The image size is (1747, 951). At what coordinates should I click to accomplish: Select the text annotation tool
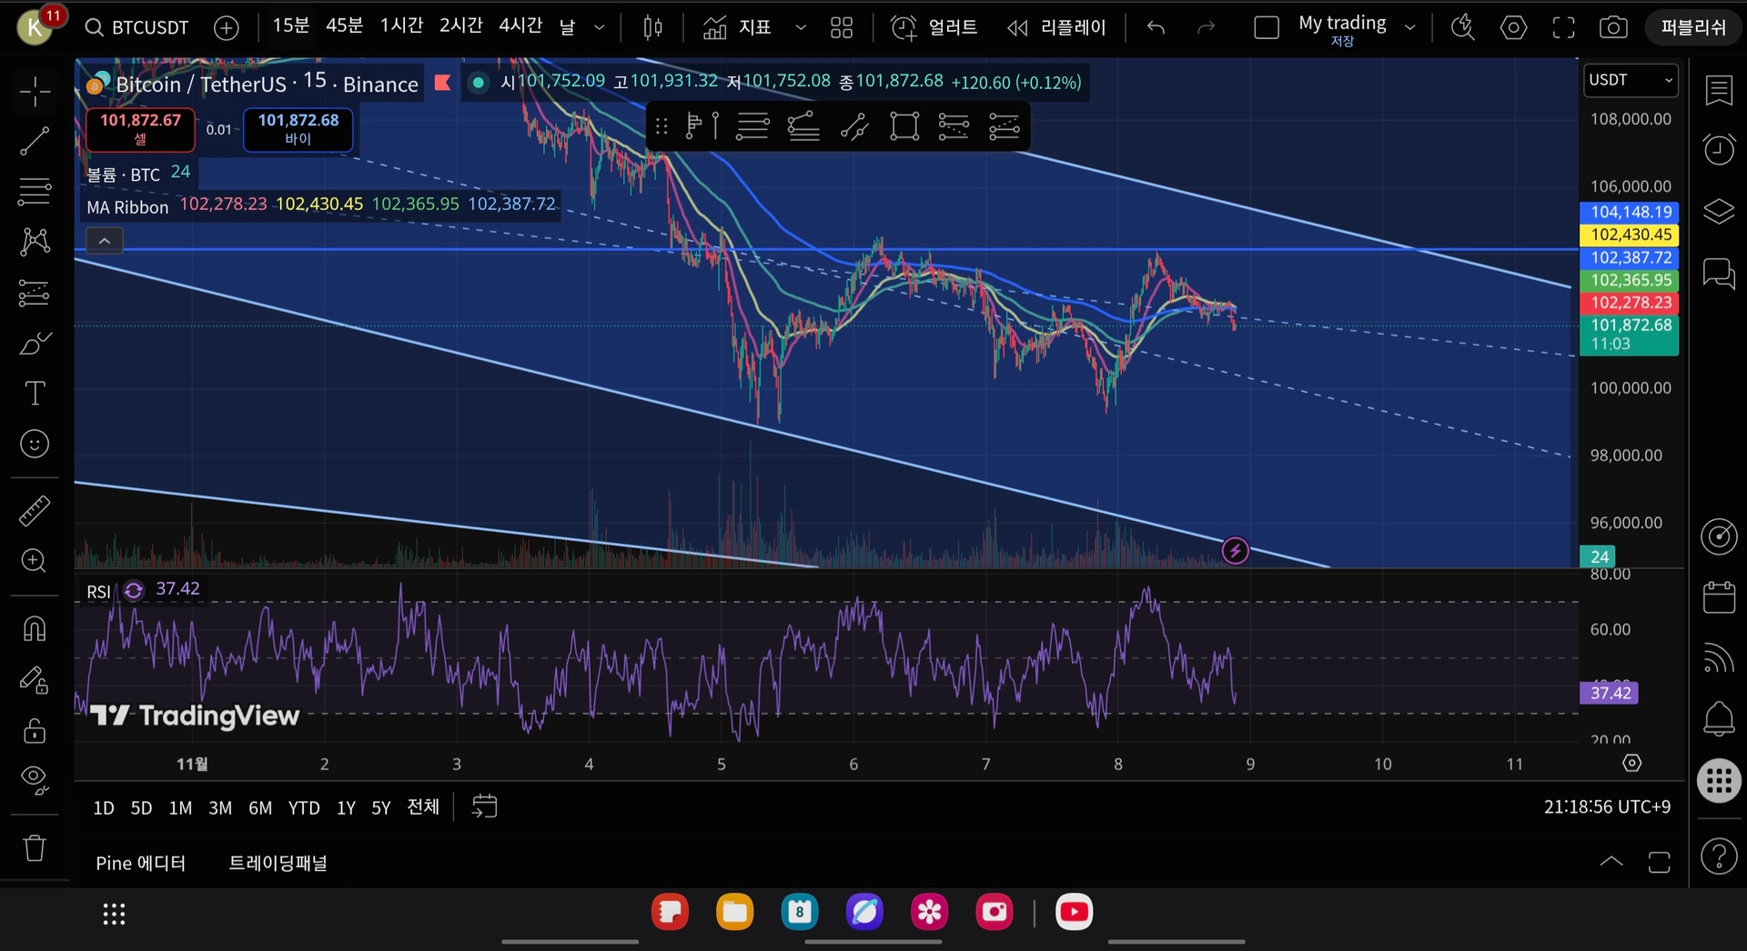click(35, 393)
